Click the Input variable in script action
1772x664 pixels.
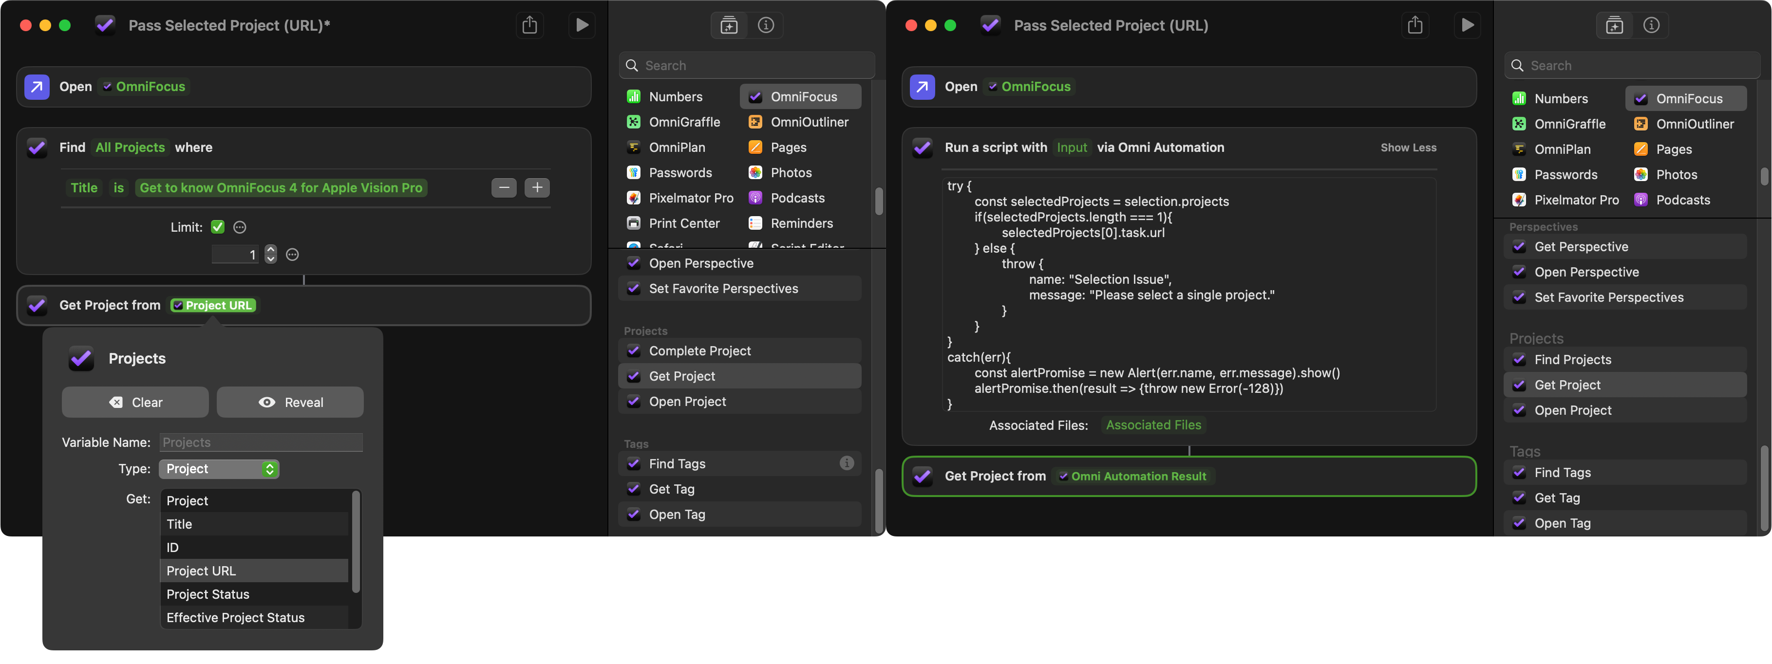tap(1072, 148)
